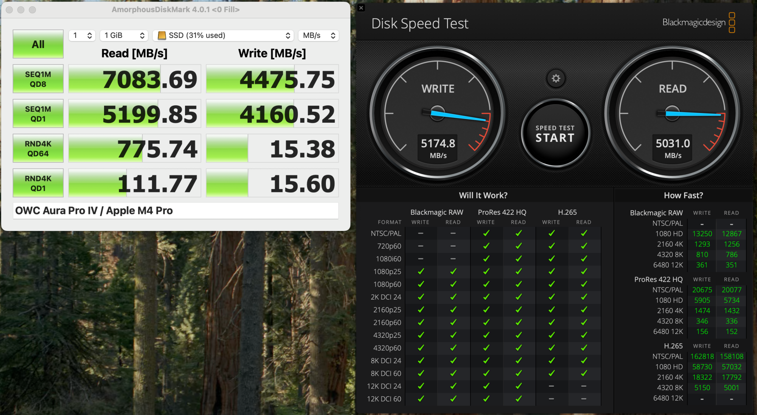757x415 pixels.
Task: Click the SSD drive icon in the selector
Action: click(x=162, y=35)
